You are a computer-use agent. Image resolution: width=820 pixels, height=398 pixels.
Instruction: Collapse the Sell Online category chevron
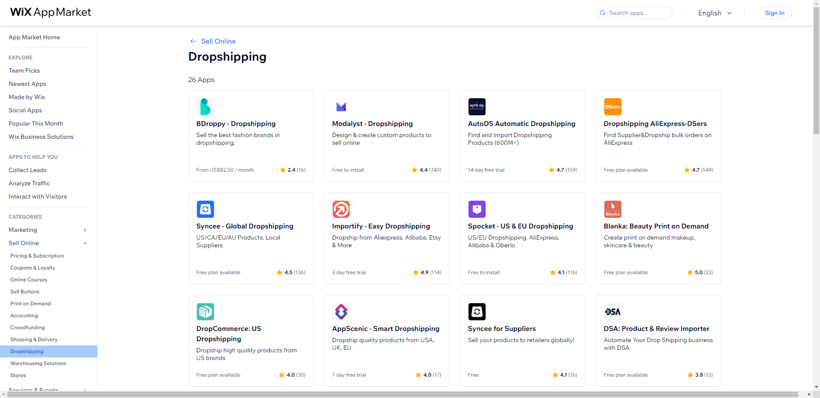(x=85, y=243)
